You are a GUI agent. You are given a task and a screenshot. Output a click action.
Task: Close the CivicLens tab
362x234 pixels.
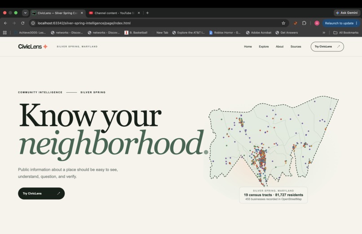[82, 13]
